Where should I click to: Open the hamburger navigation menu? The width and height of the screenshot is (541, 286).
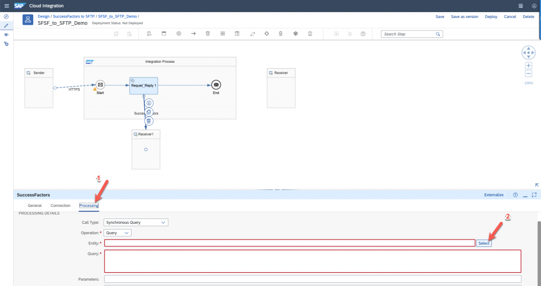coord(6,6)
